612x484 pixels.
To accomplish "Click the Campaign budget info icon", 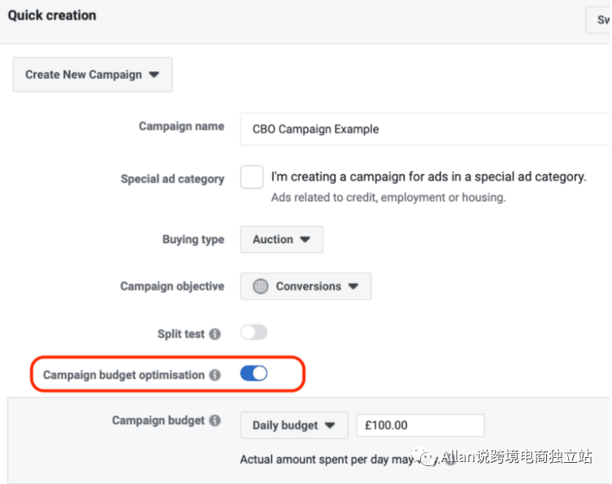I will [x=215, y=421].
